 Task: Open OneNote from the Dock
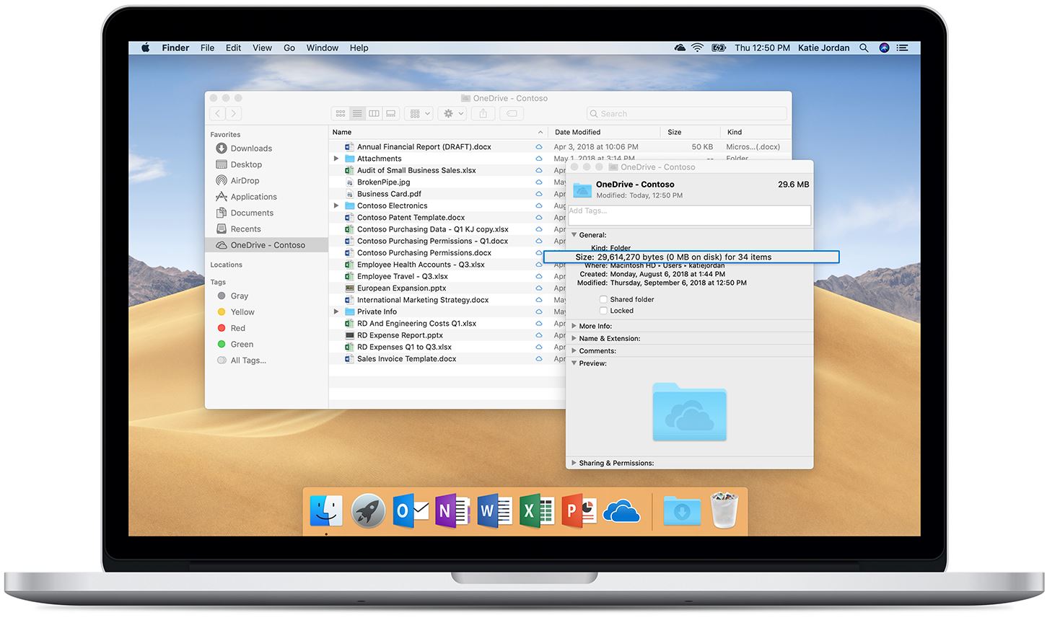click(x=452, y=511)
